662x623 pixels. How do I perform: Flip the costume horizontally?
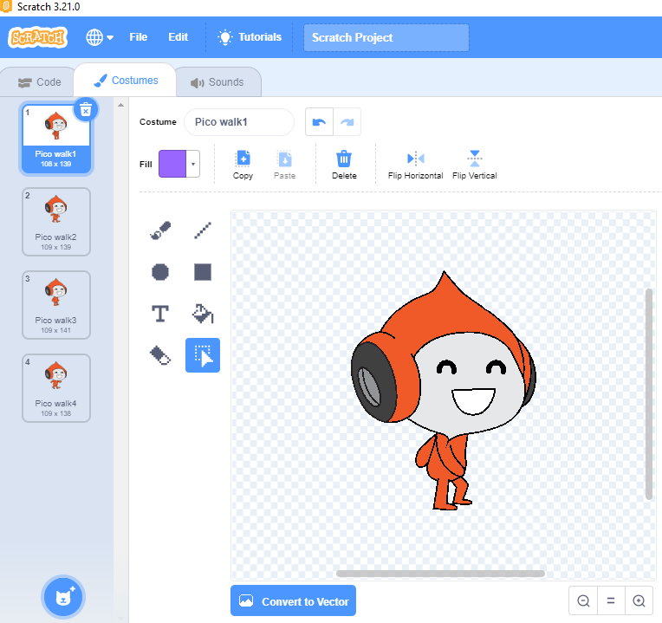tap(415, 165)
